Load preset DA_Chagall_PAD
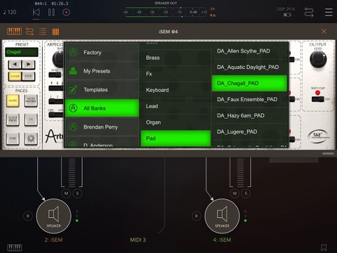 coord(249,84)
